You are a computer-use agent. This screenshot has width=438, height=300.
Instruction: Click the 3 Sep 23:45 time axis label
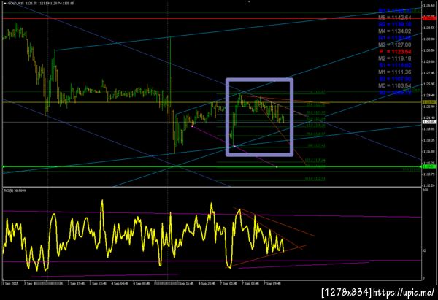coord(98,283)
